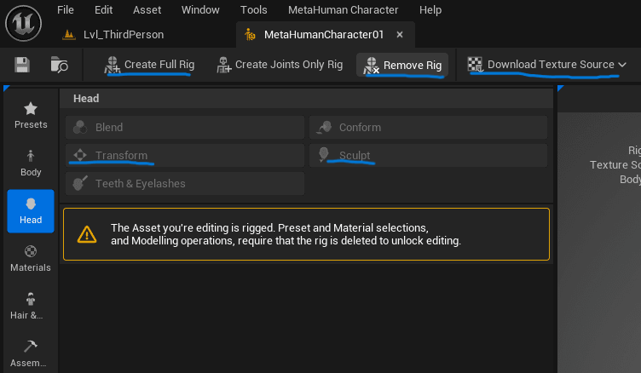
Task: Open Download Texture Source dropdown
Action: tap(547, 65)
